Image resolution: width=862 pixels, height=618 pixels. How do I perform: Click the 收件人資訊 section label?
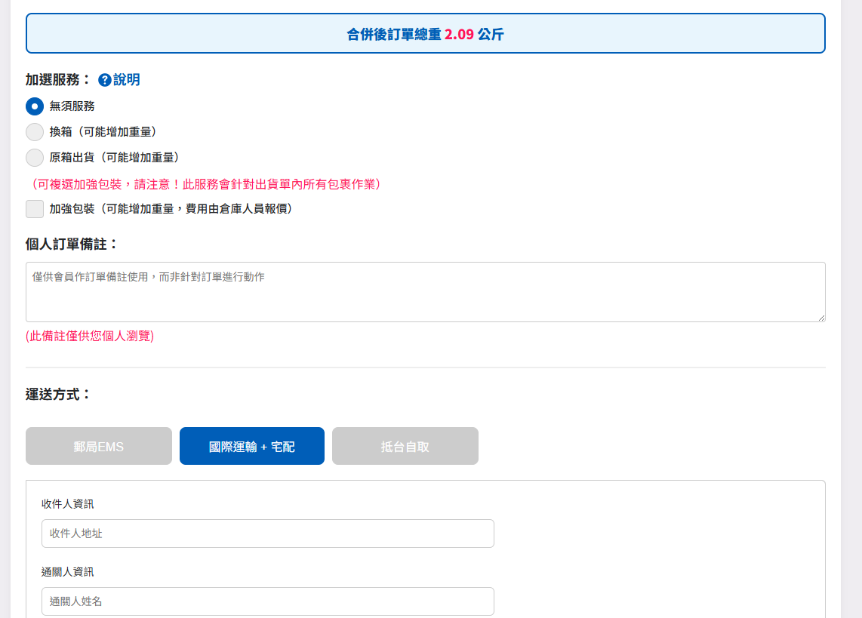pyautogui.click(x=68, y=504)
